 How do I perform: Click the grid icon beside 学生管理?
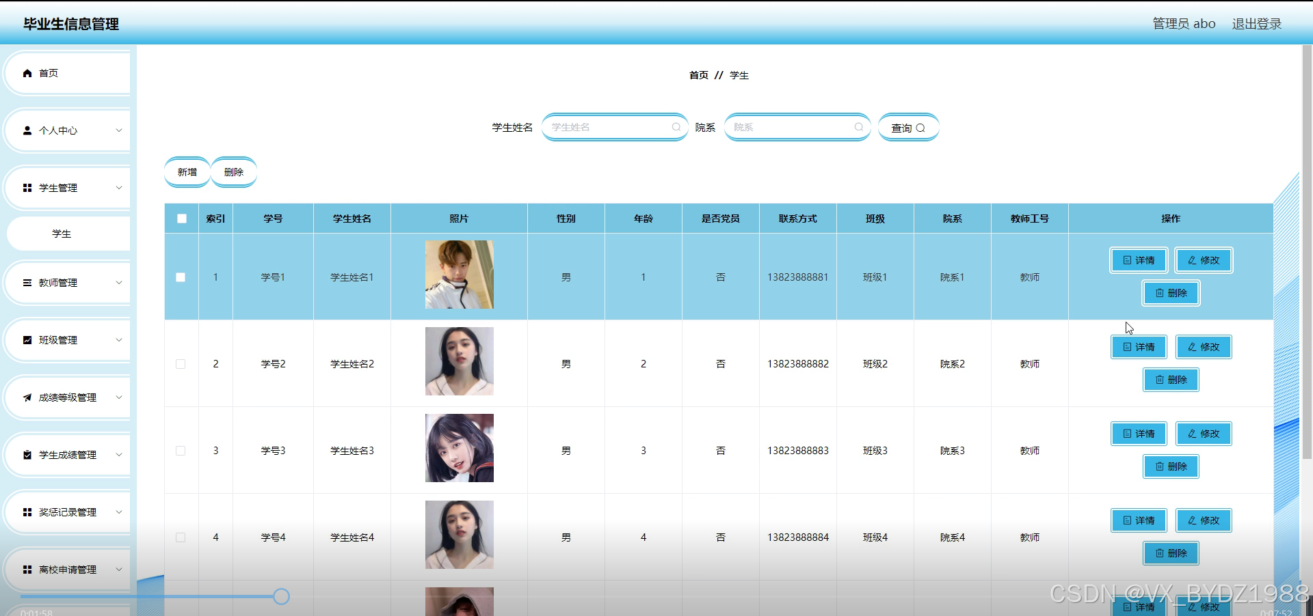point(27,188)
